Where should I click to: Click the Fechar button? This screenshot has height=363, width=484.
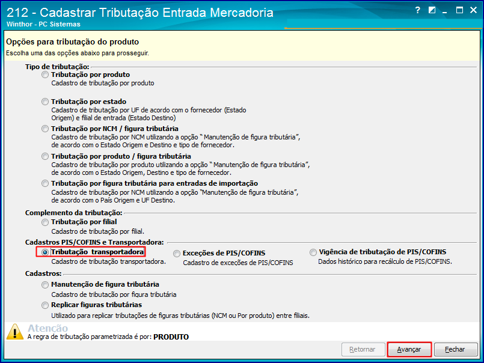(455, 349)
